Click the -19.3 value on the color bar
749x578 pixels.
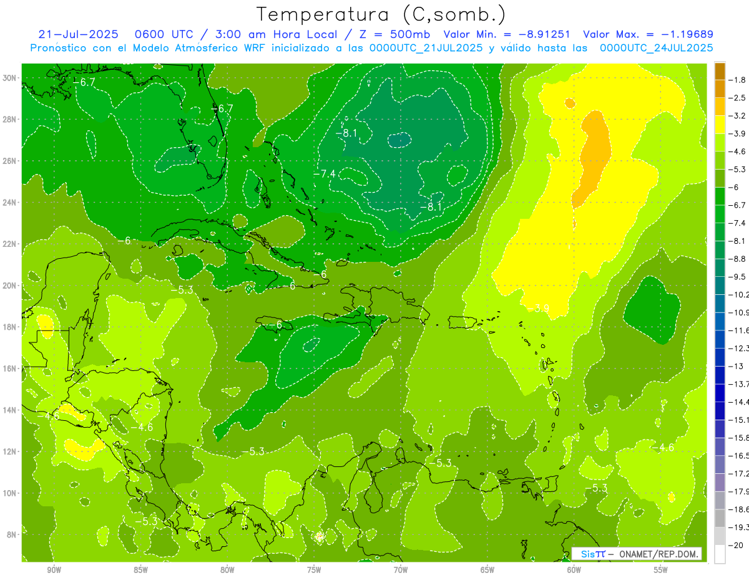(739, 526)
